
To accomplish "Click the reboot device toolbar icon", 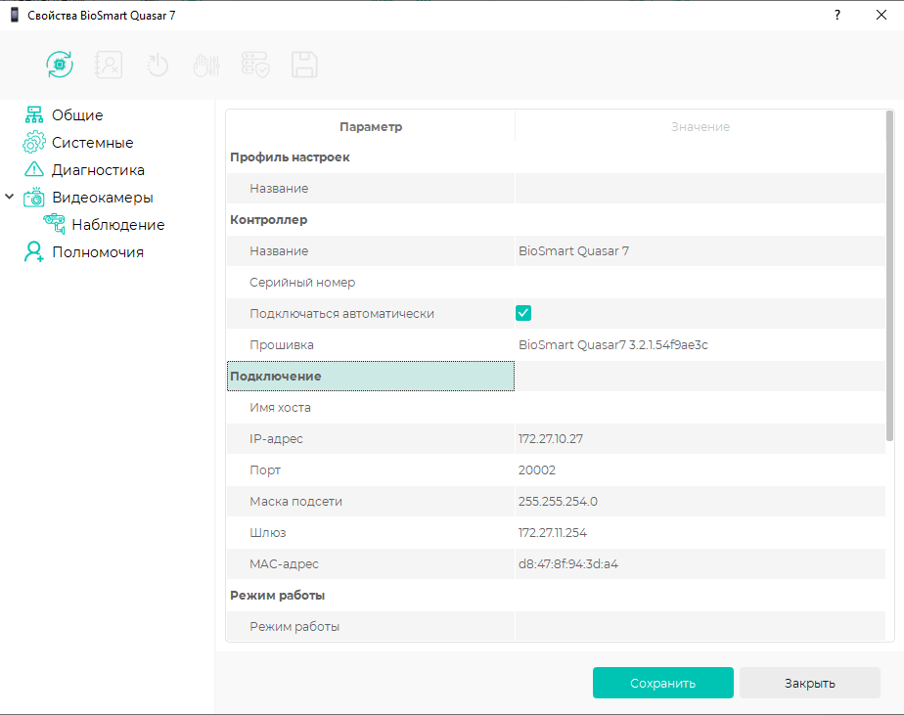I will [157, 65].
